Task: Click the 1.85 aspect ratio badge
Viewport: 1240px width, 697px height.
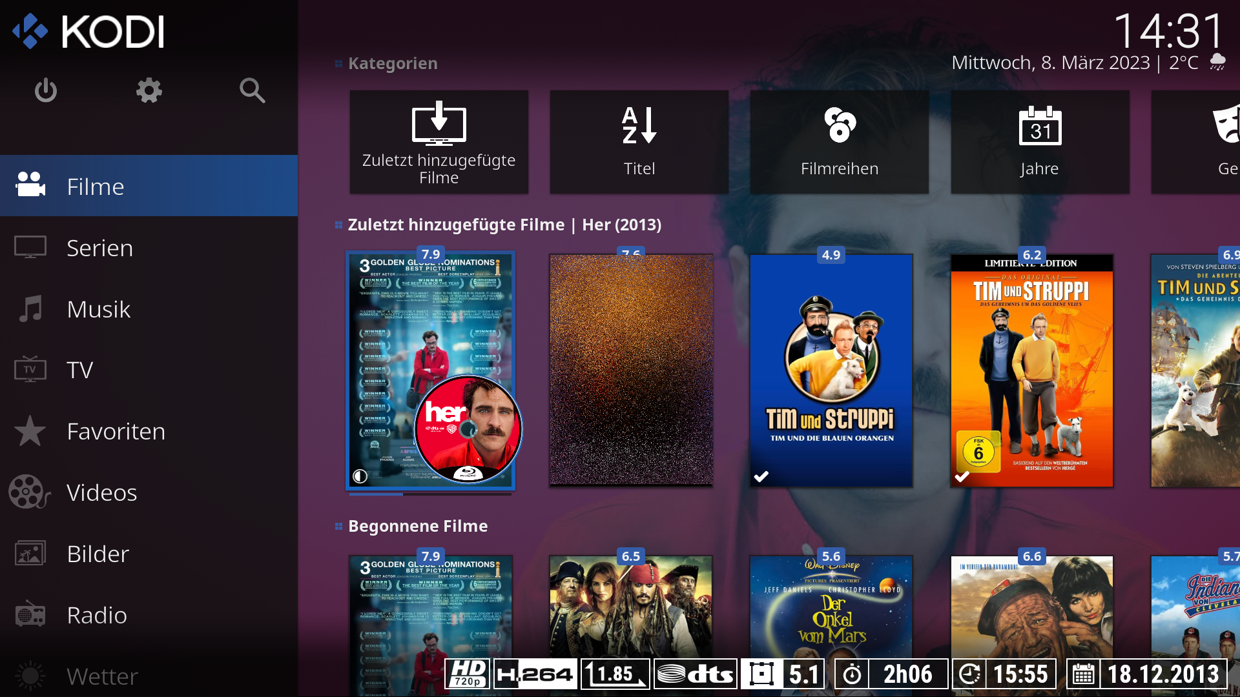Action: 615,674
